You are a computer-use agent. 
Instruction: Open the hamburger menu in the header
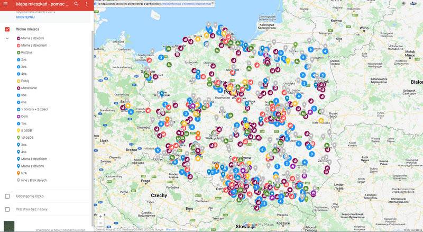click(6, 4)
